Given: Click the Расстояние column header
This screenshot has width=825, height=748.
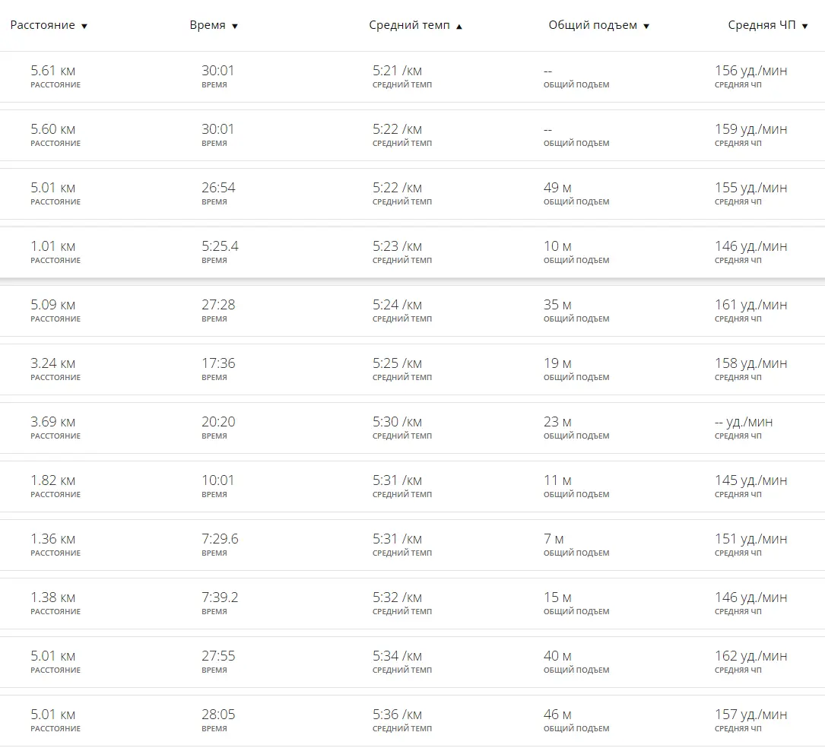Looking at the screenshot, I should point(43,25).
